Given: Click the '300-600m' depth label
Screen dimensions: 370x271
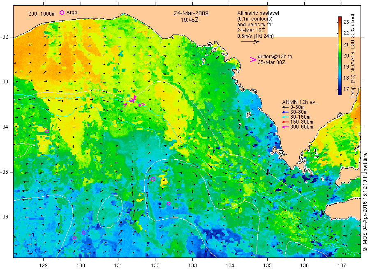Looking at the screenshot, I should [302, 127].
